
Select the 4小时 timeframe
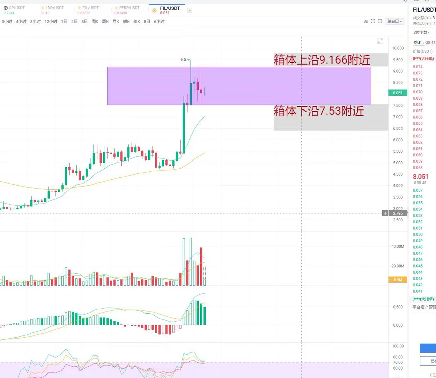(21, 21)
